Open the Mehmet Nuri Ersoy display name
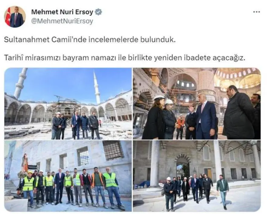The width and height of the screenshot is (267, 214). pos(62,12)
